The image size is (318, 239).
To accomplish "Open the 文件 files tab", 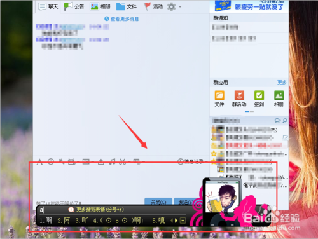I will (x=127, y=6).
